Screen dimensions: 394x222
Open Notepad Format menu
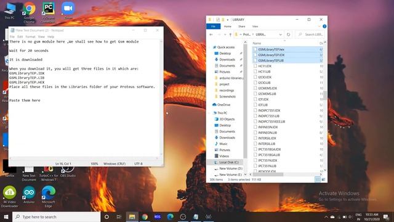click(30, 37)
